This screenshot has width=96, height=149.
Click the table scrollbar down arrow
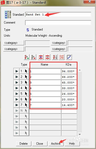[x=80, y=134]
